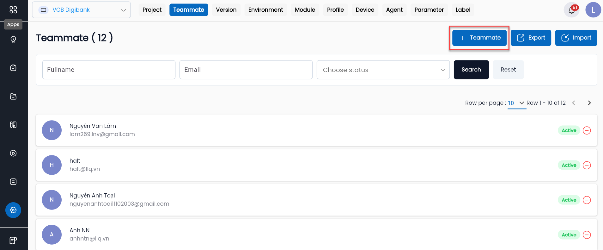Open the file drawer sidebar icon
603x250 pixels.
point(13,96)
